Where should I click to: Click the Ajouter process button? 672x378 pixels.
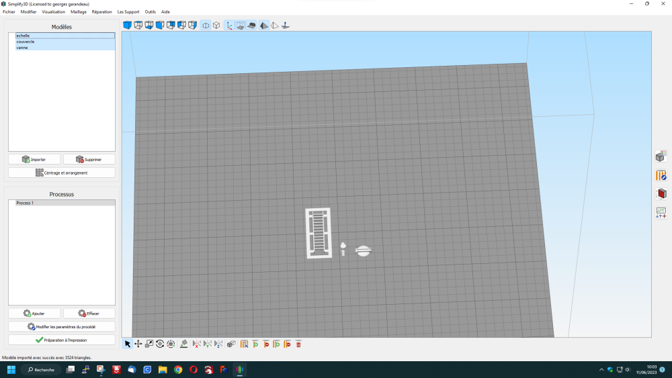(34, 314)
